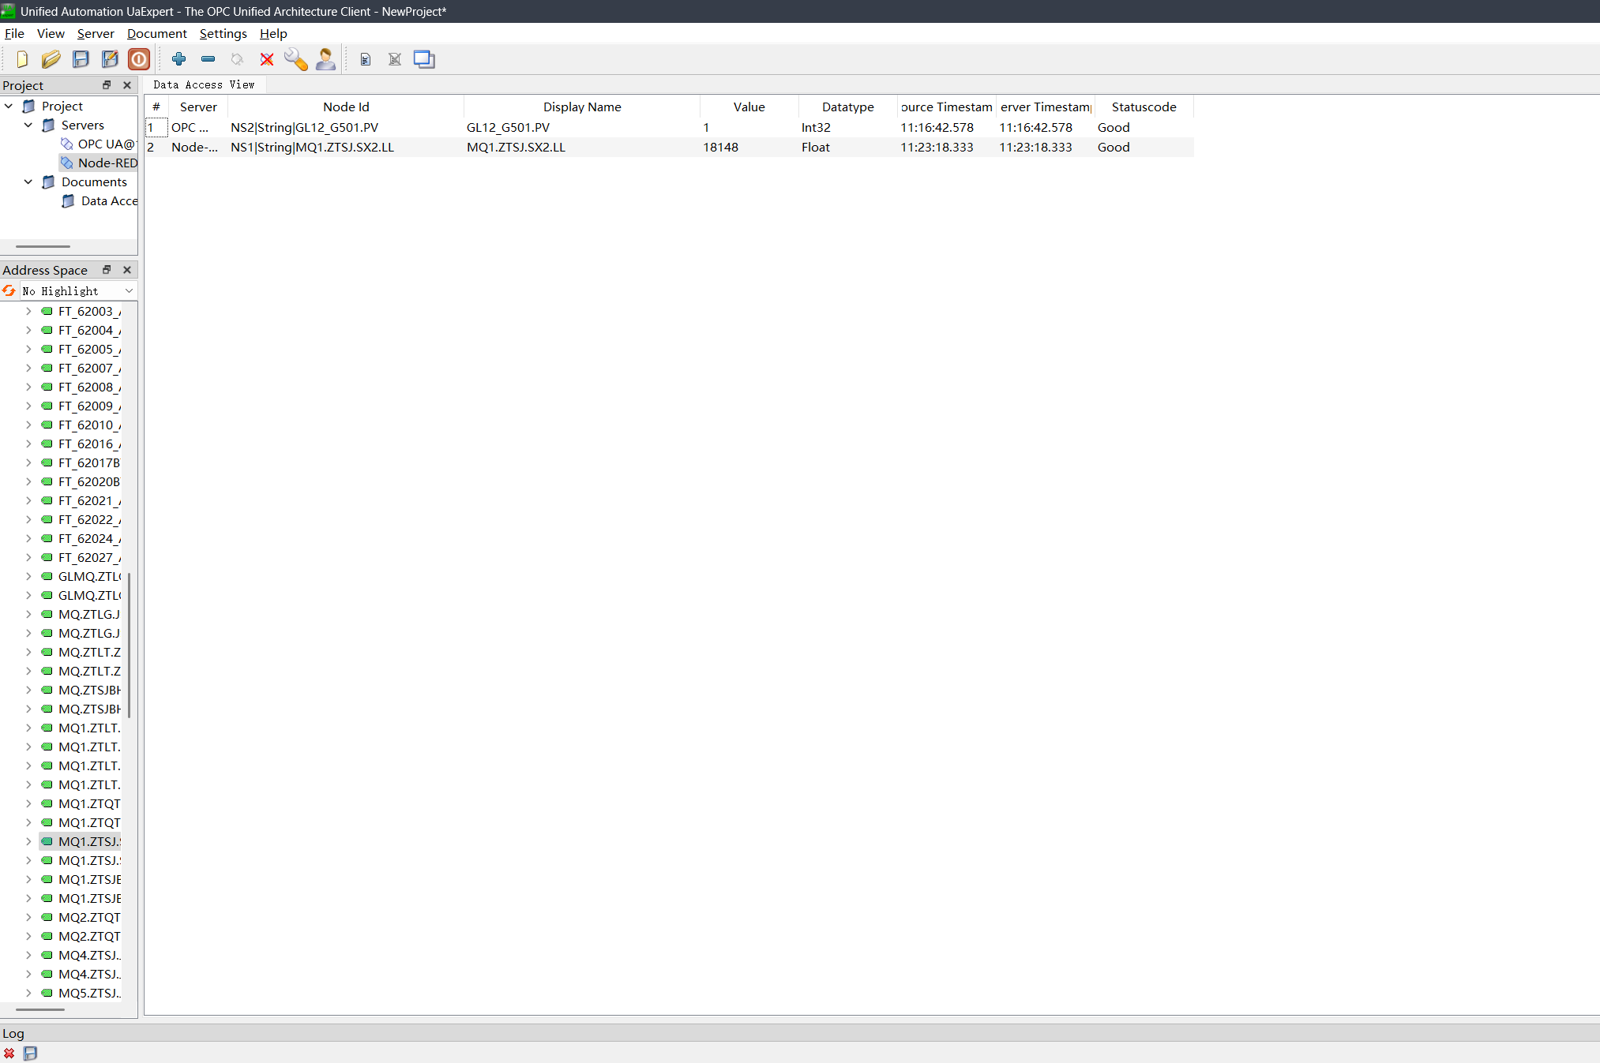Image resolution: width=1600 pixels, height=1063 pixels.
Task: Sort by the Value column header
Action: pos(749,107)
